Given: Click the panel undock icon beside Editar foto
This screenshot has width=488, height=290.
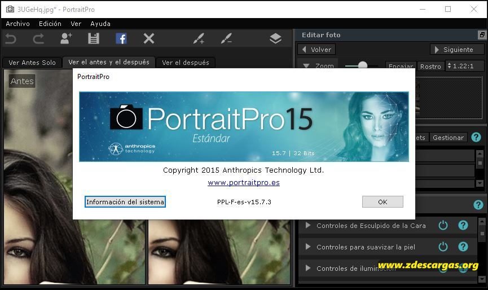Looking at the screenshot, I should tap(482, 35).
